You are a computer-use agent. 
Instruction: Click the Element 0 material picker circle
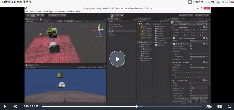[x=207, y=57]
